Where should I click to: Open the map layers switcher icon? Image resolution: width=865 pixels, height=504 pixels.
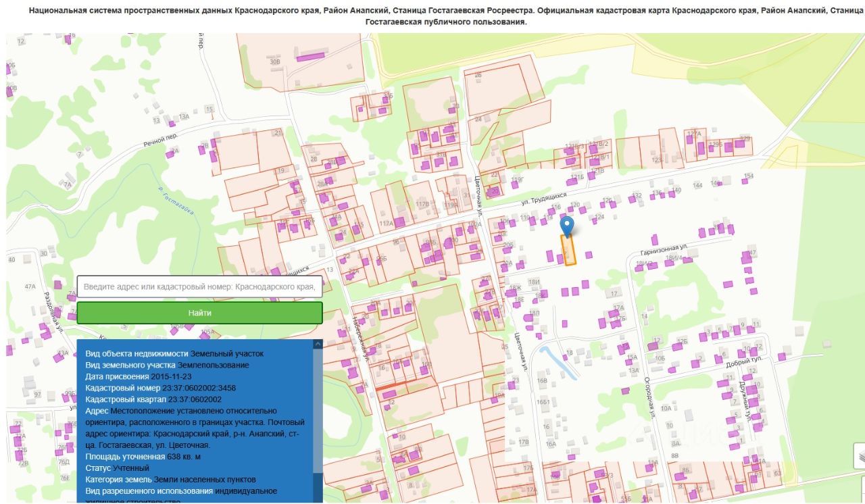pyautogui.click(x=860, y=456)
